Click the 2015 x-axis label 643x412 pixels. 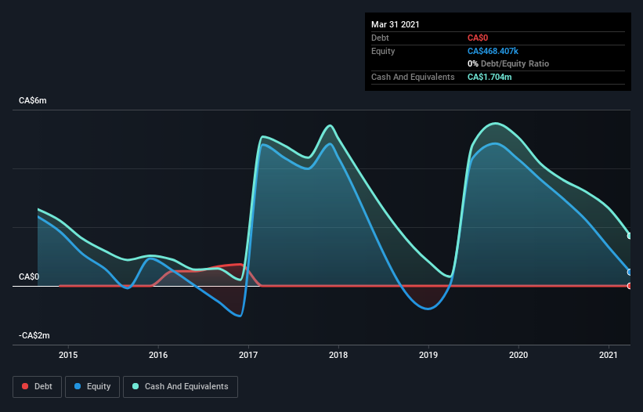68,355
